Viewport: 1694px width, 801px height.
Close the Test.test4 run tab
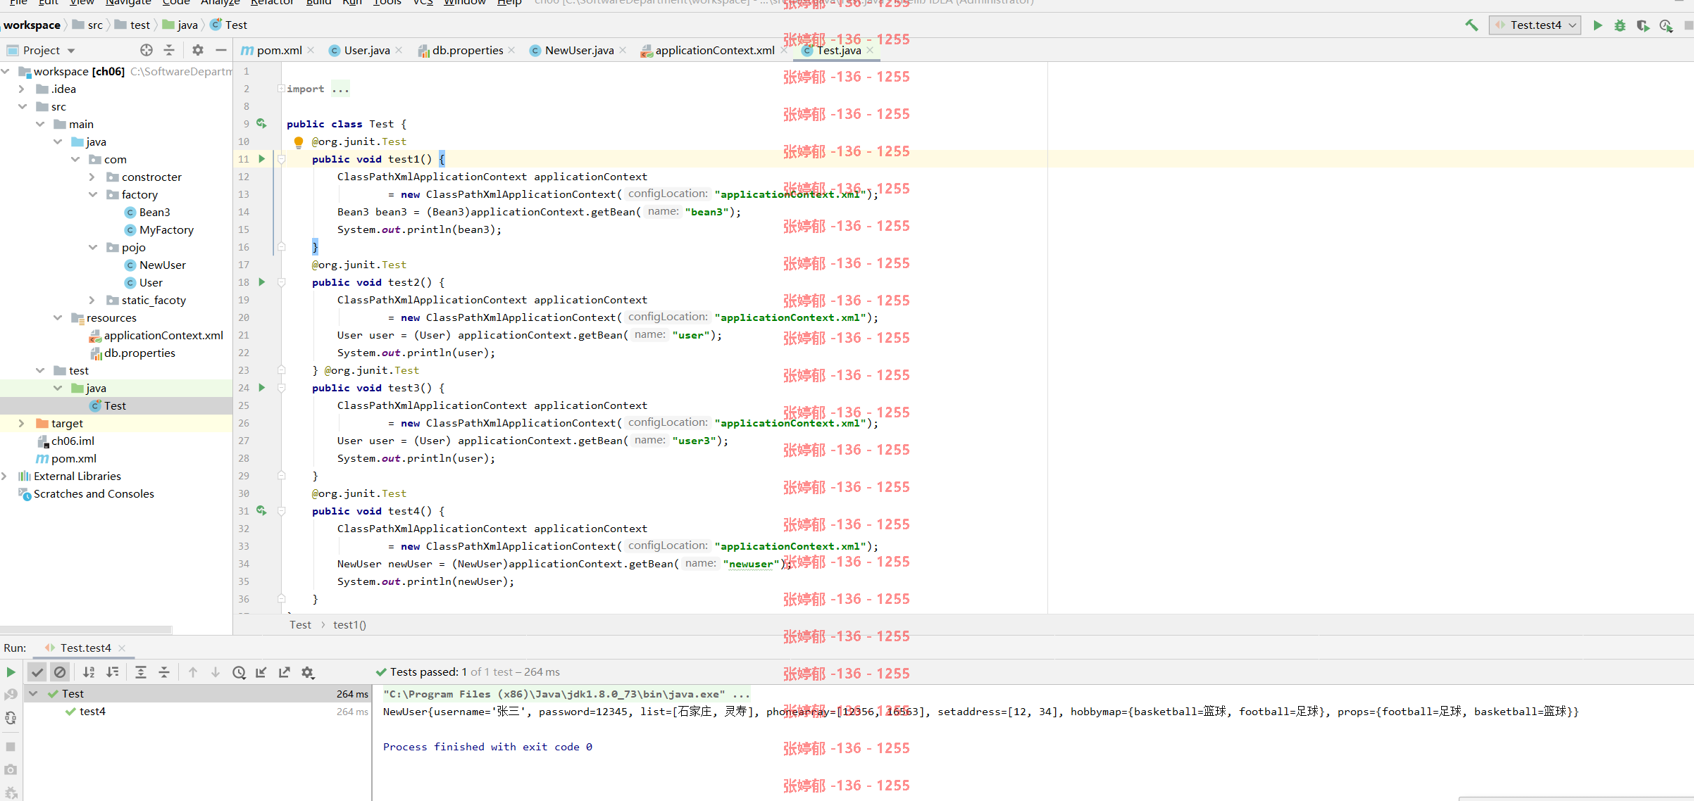(122, 648)
